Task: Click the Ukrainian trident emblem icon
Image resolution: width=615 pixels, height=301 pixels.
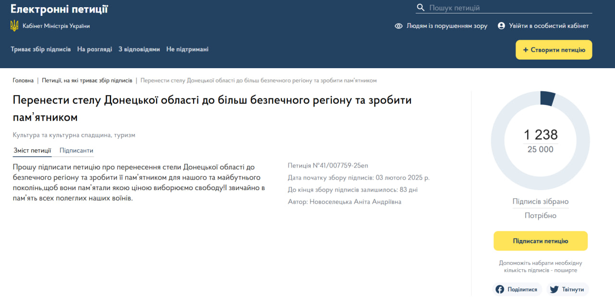Action: coord(14,26)
